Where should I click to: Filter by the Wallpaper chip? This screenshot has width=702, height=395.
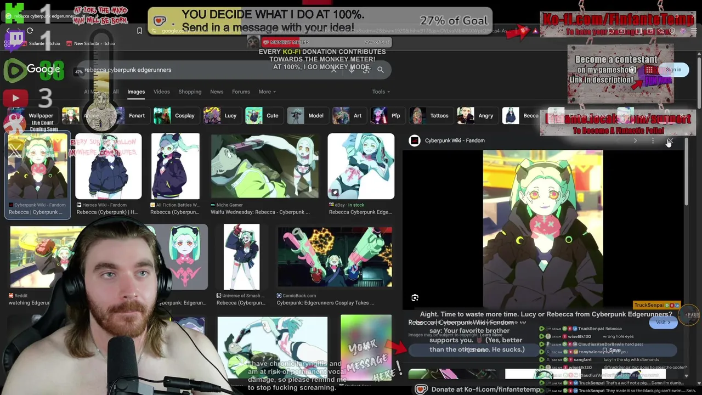coord(34,116)
